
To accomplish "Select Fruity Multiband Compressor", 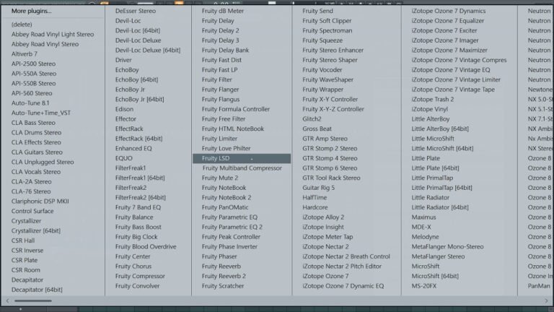I will coord(242,168).
